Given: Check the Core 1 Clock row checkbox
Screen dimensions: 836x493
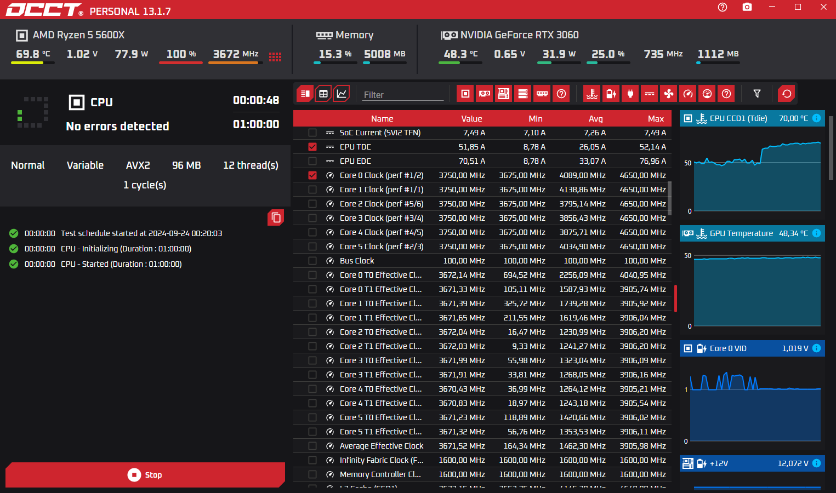Looking at the screenshot, I should [x=312, y=190].
